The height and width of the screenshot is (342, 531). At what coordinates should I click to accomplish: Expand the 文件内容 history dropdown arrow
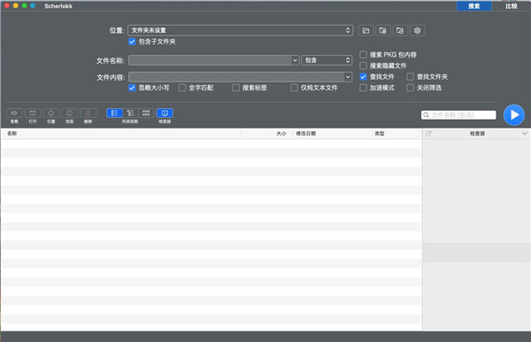pyautogui.click(x=348, y=77)
